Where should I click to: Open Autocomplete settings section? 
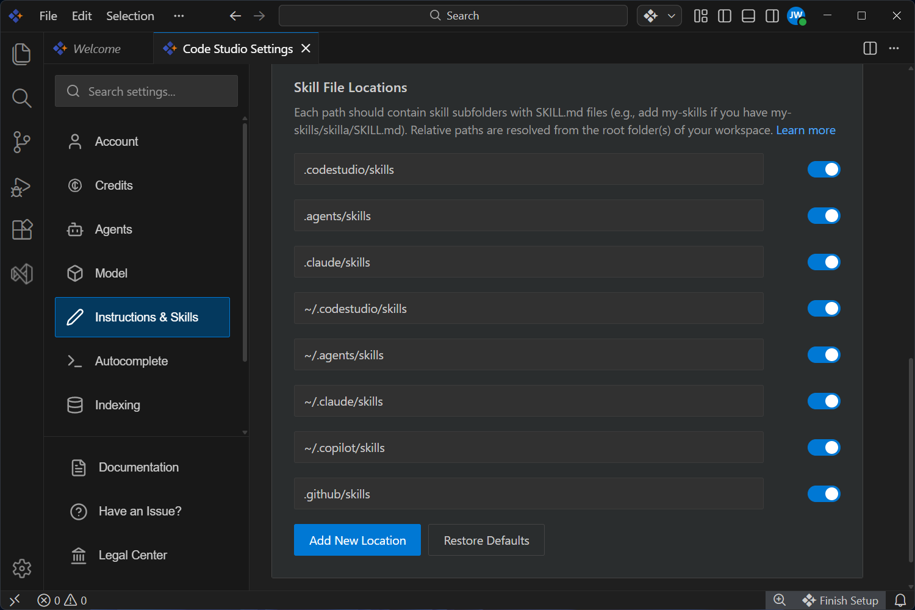click(142, 361)
